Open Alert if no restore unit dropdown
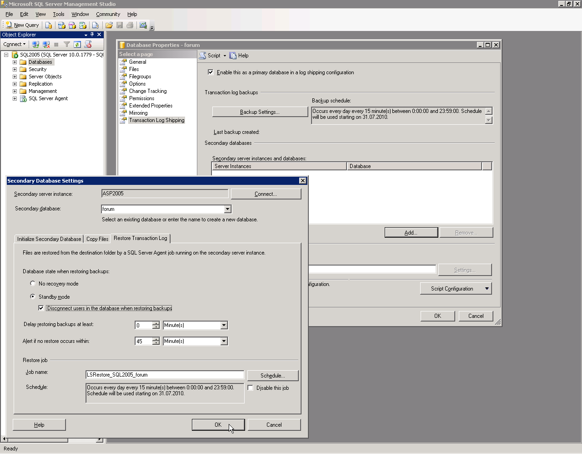Image resolution: width=582 pixels, height=454 pixels. pyautogui.click(x=224, y=341)
